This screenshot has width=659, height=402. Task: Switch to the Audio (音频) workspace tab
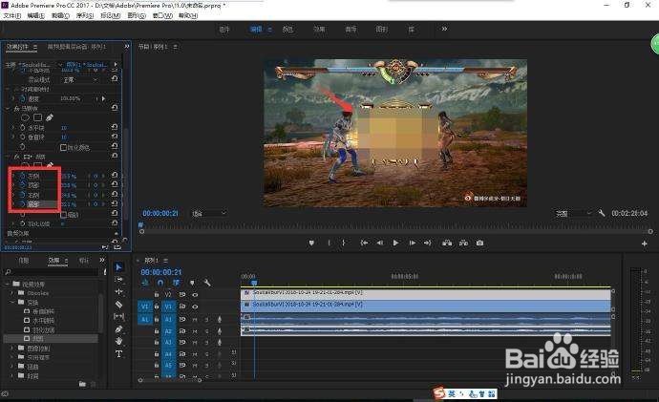pos(351,29)
